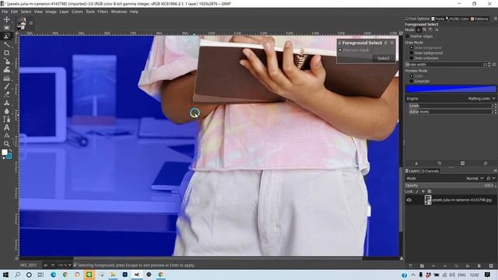Open the File menu
Screen dimensions: 498x280
click(x=5, y=12)
